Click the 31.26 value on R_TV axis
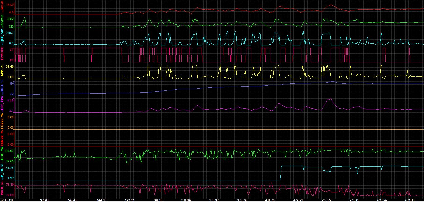The image size is (424, 202). 10,168
